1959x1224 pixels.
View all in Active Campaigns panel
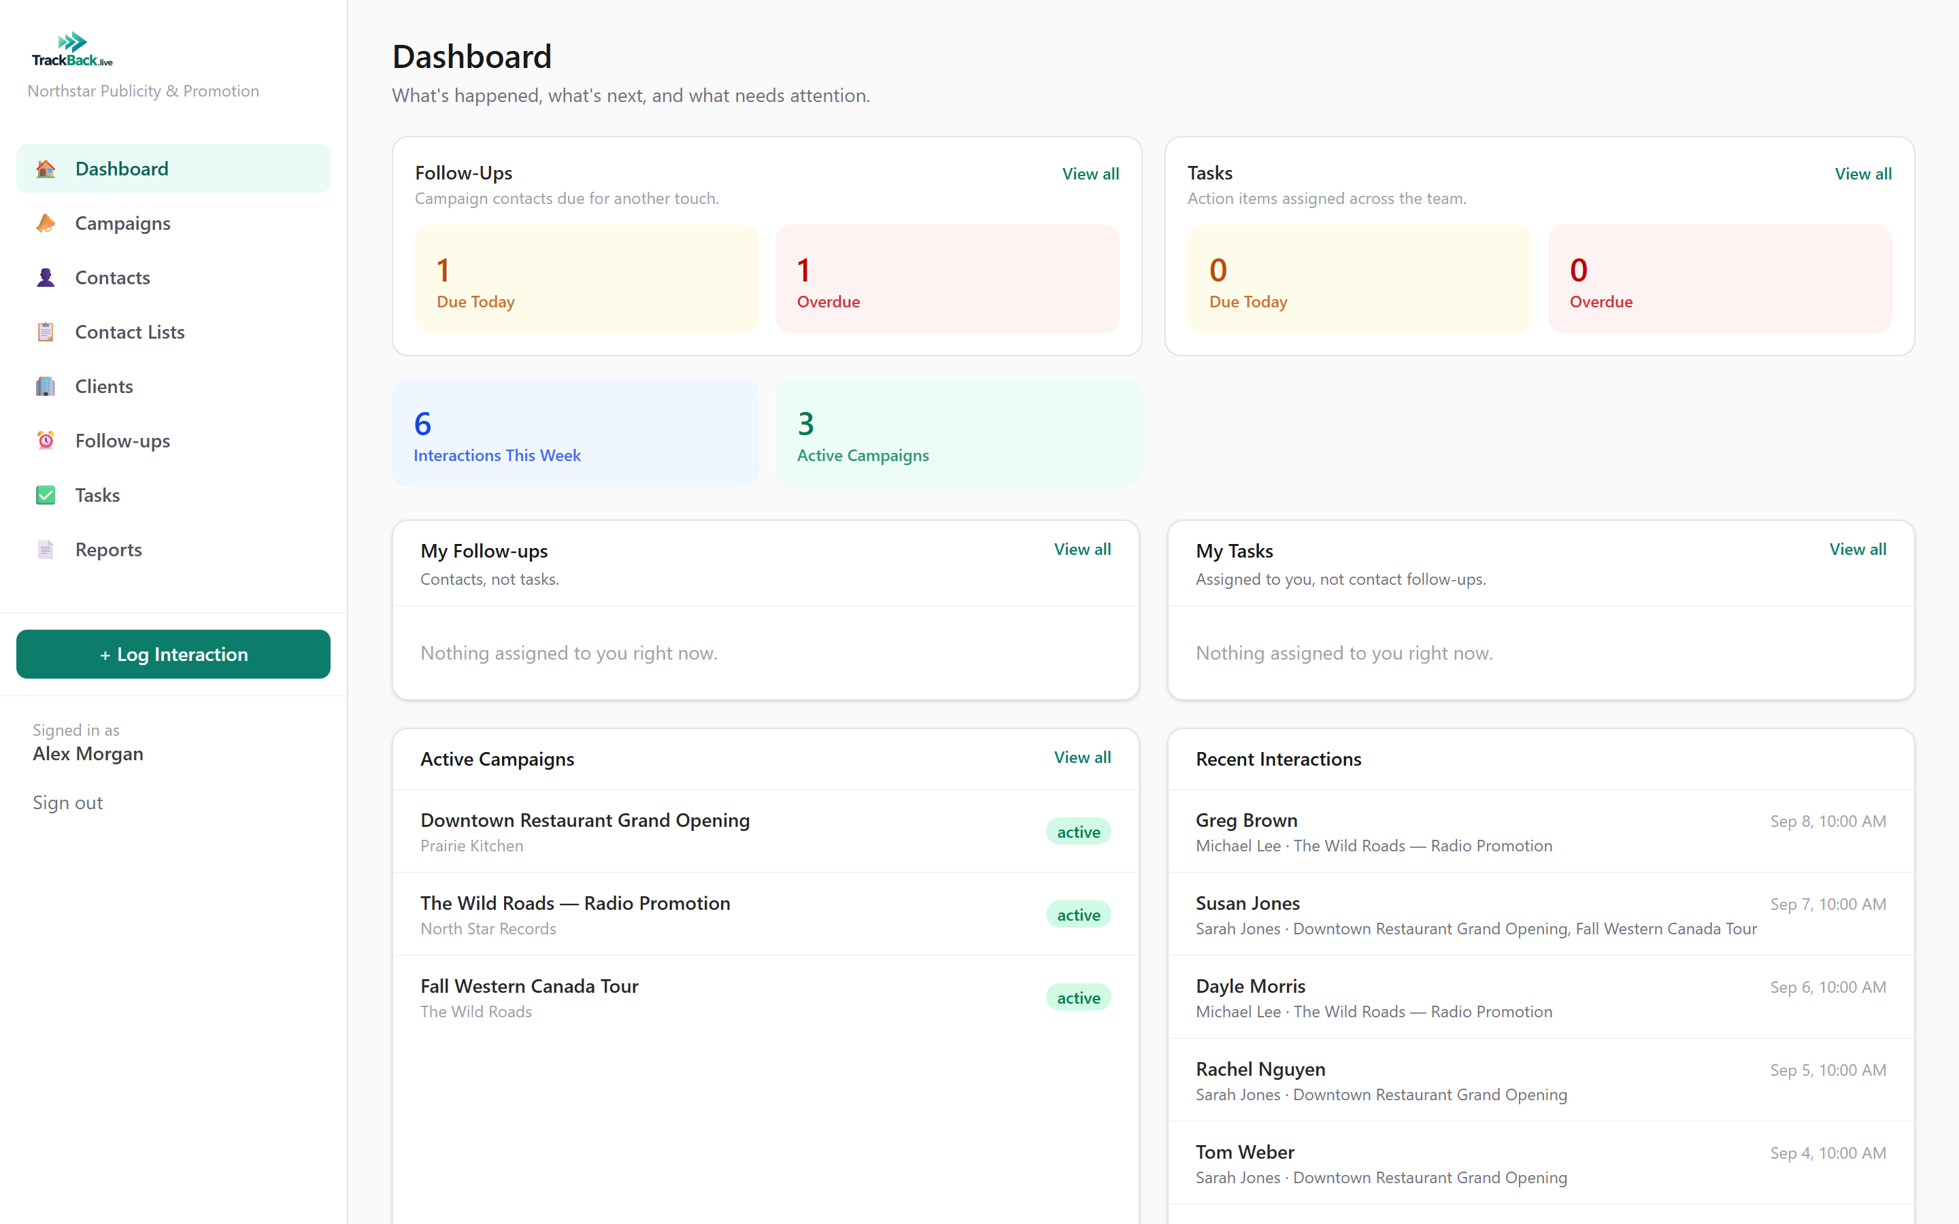click(1082, 757)
